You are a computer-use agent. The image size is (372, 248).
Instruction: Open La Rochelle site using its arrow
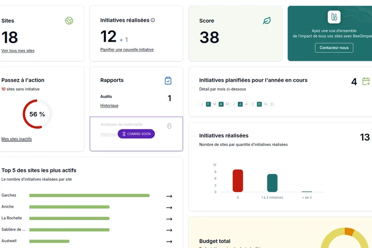169,219
